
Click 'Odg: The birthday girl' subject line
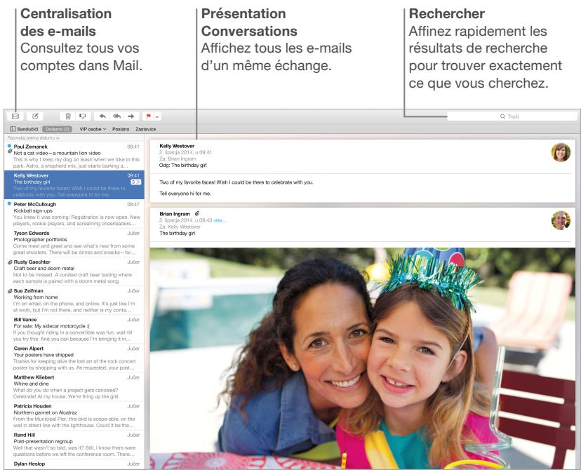[x=183, y=166]
